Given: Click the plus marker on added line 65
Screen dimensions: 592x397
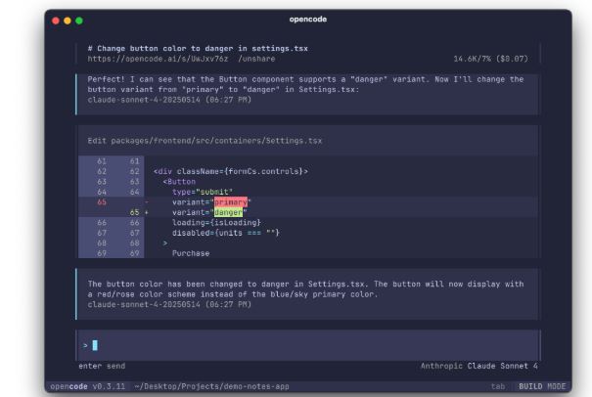Looking at the screenshot, I should [147, 212].
